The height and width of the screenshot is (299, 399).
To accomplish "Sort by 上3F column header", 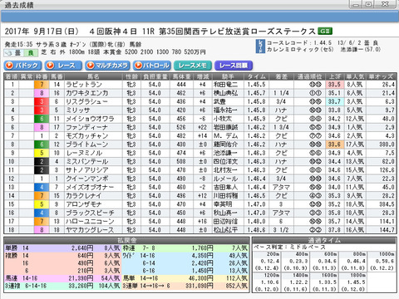I will [x=334, y=76].
